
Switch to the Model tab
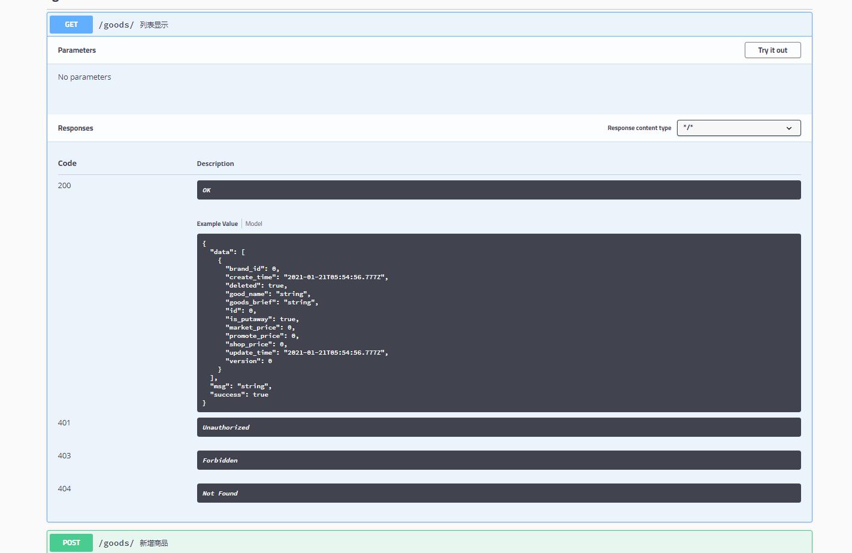tap(253, 223)
